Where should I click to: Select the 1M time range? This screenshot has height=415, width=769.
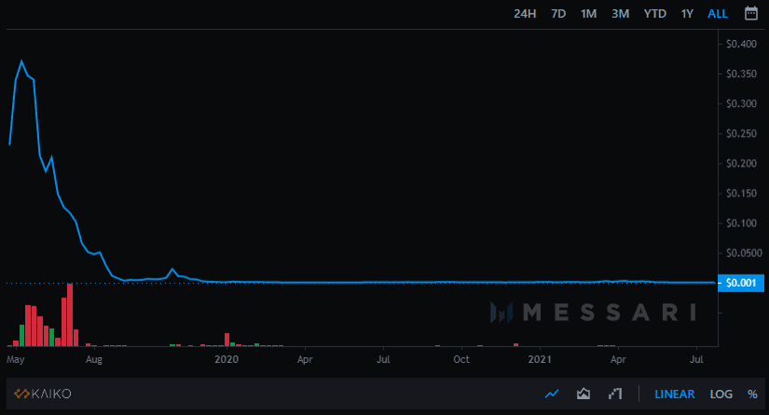click(x=588, y=14)
